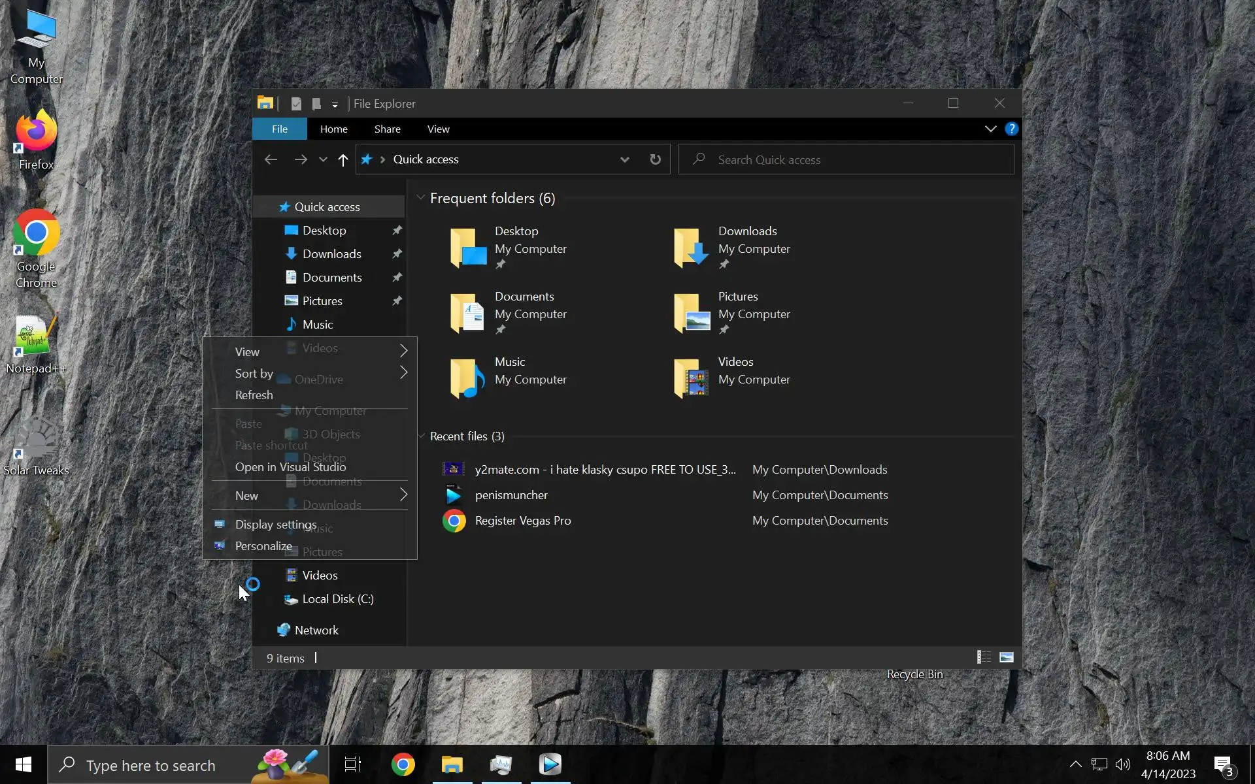The height and width of the screenshot is (784, 1255).
Task: Click the pin icon beside Downloads in sidebar
Action: pos(397,254)
